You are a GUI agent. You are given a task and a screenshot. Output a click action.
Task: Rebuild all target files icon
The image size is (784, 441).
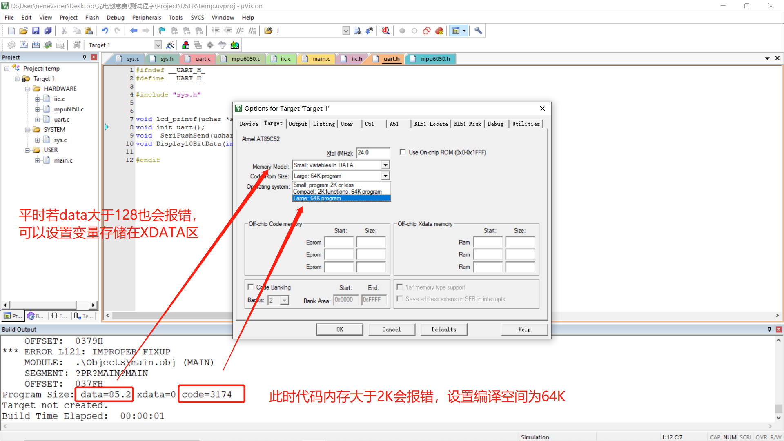tap(36, 45)
